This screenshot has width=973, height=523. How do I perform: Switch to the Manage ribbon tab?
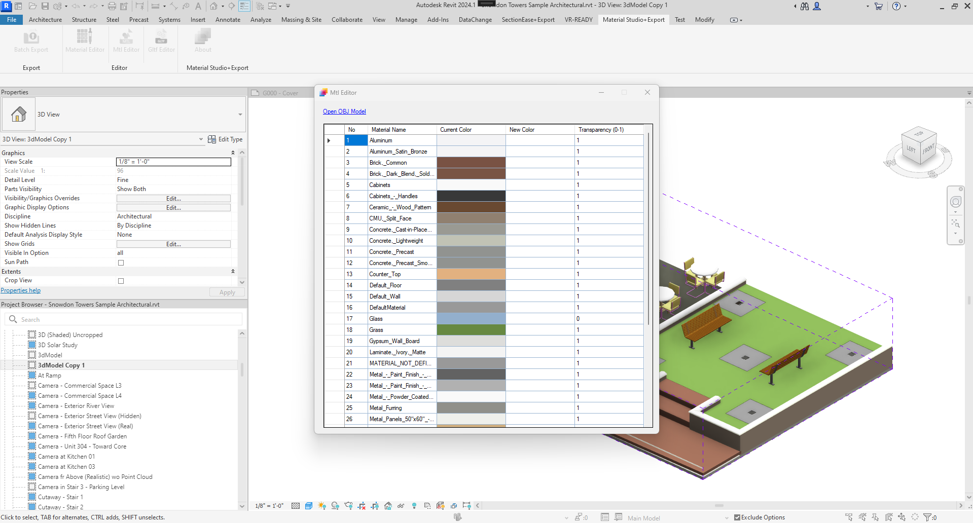(x=406, y=20)
